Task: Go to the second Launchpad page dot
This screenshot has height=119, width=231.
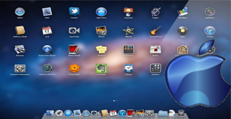Action: click(116, 101)
